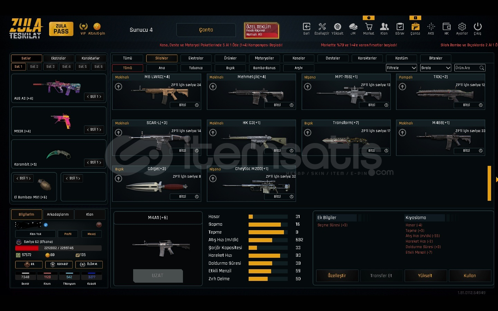Click the info icon on TRX card
The height and width of the screenshot is (311, 498).
(x=481, y=105)
